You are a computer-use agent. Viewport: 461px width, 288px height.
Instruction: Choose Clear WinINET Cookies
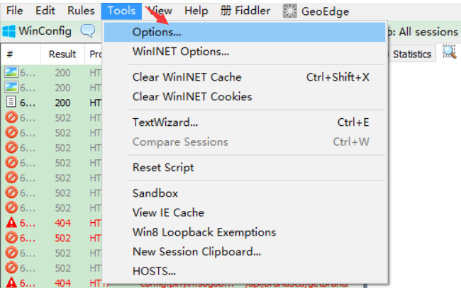click(191, 96)
